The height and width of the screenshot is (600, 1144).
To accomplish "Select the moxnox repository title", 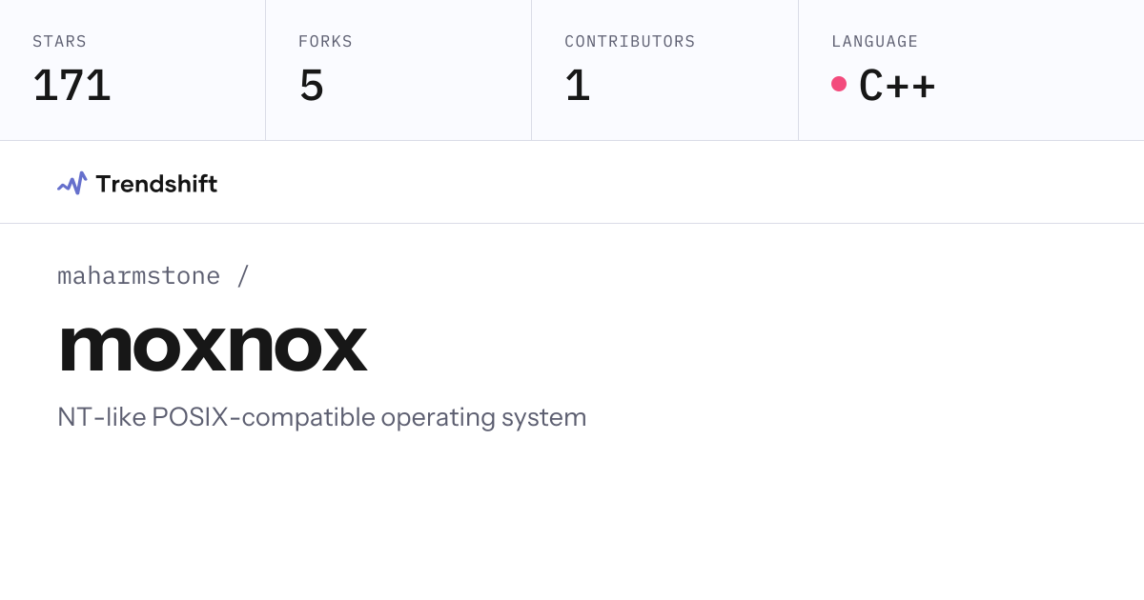I will point(214,348).
